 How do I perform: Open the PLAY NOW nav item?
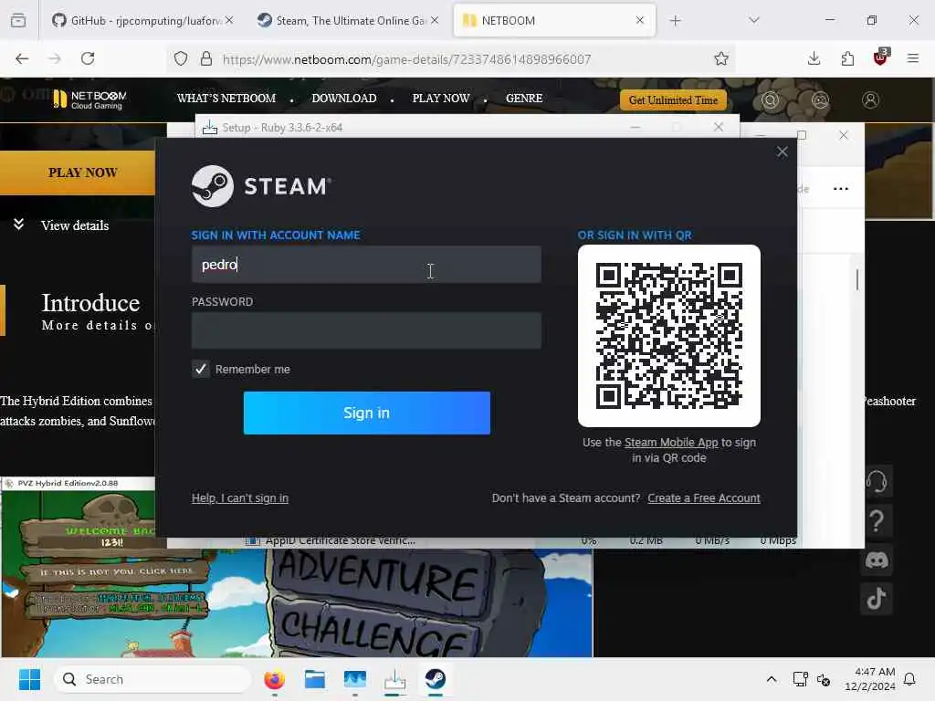[x=441, y=99]
